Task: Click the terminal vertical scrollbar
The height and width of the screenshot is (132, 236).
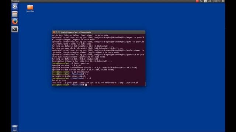Action: pos(145,84)
